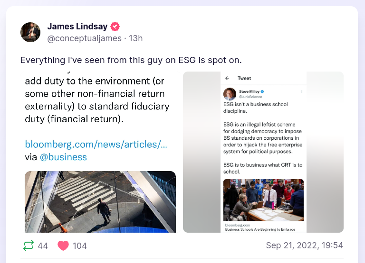Open the bloomberg.com/news/articles link
Viewport: 365px width, 263px height.
[x=96, y=144]
